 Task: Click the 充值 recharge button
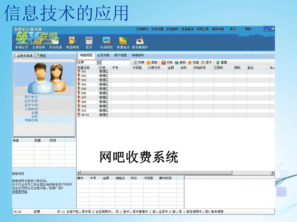pyautogui.click(x=193, y=62)
